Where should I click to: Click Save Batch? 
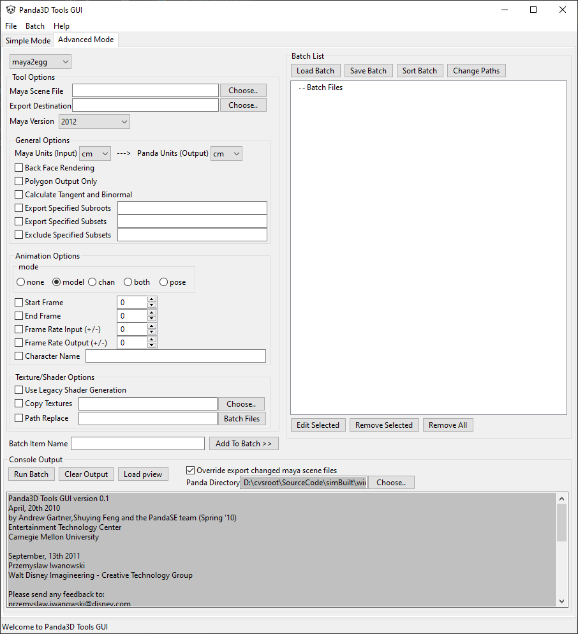pos(368,71)
